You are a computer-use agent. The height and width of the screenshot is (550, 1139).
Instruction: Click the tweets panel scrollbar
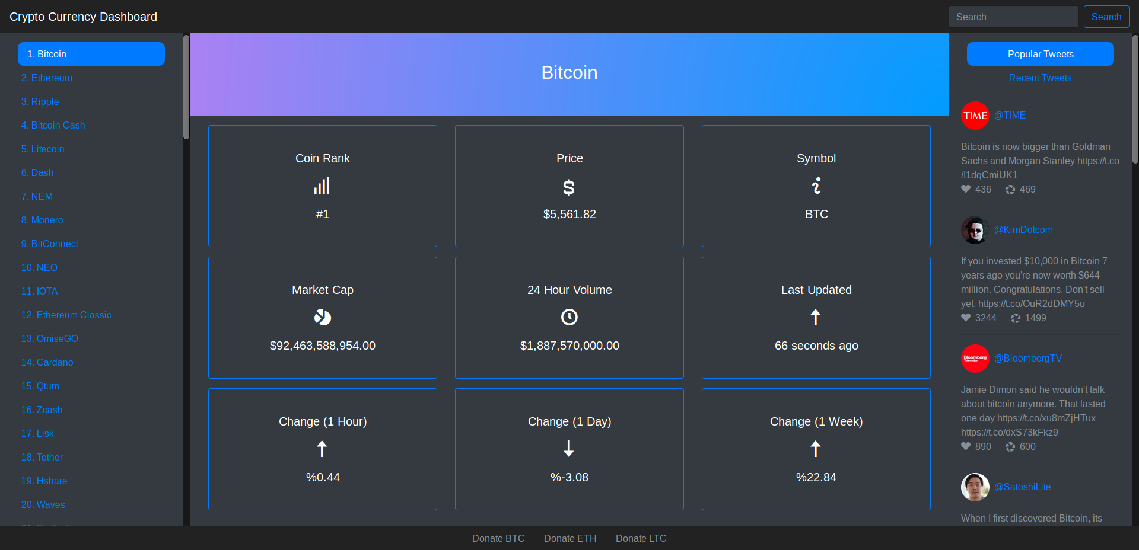point(1135,99)
